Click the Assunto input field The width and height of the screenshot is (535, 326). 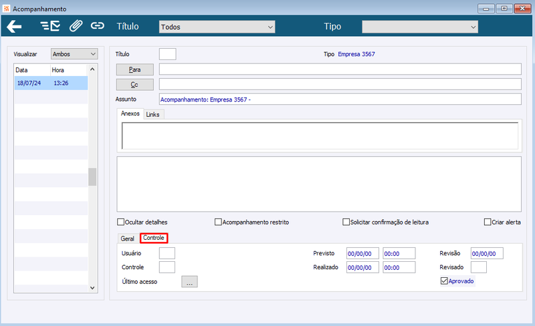(340, 100)
